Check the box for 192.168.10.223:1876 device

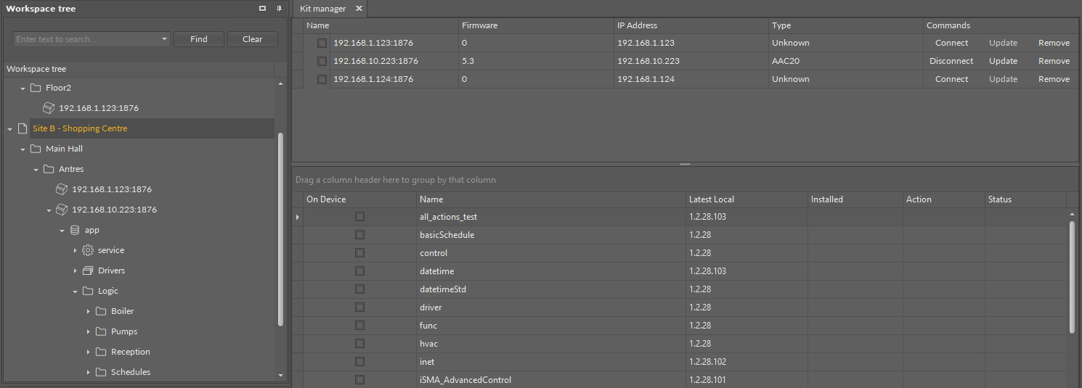322,61
